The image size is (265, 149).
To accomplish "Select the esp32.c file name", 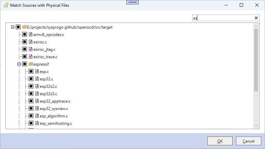I will (47, 79).
